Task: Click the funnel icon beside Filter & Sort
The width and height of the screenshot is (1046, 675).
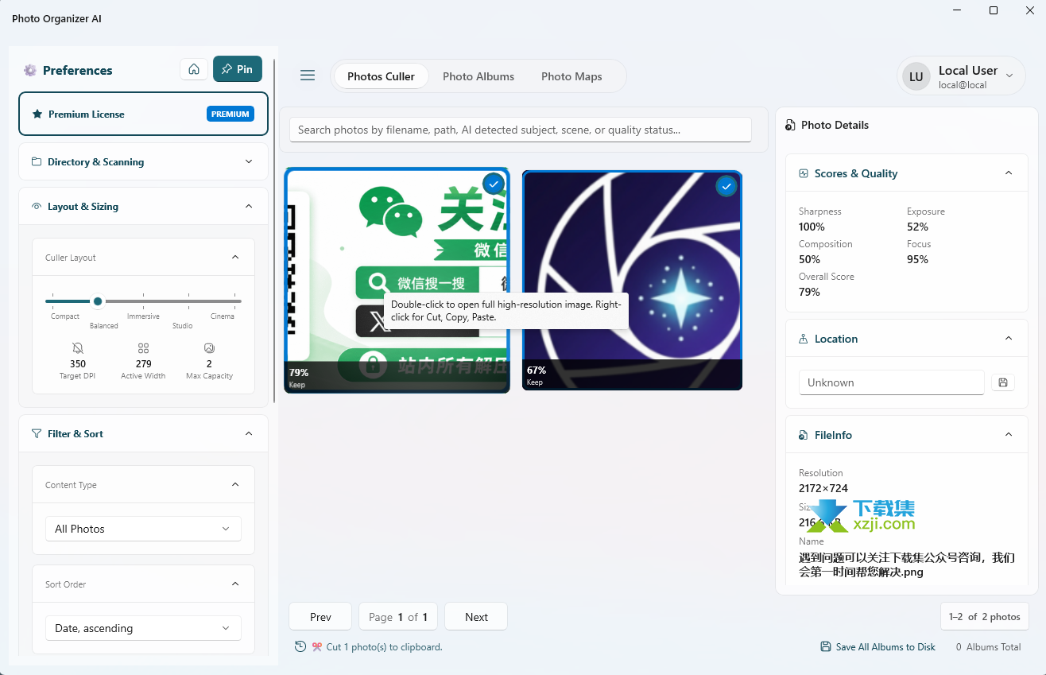Action: pos(37,434)
